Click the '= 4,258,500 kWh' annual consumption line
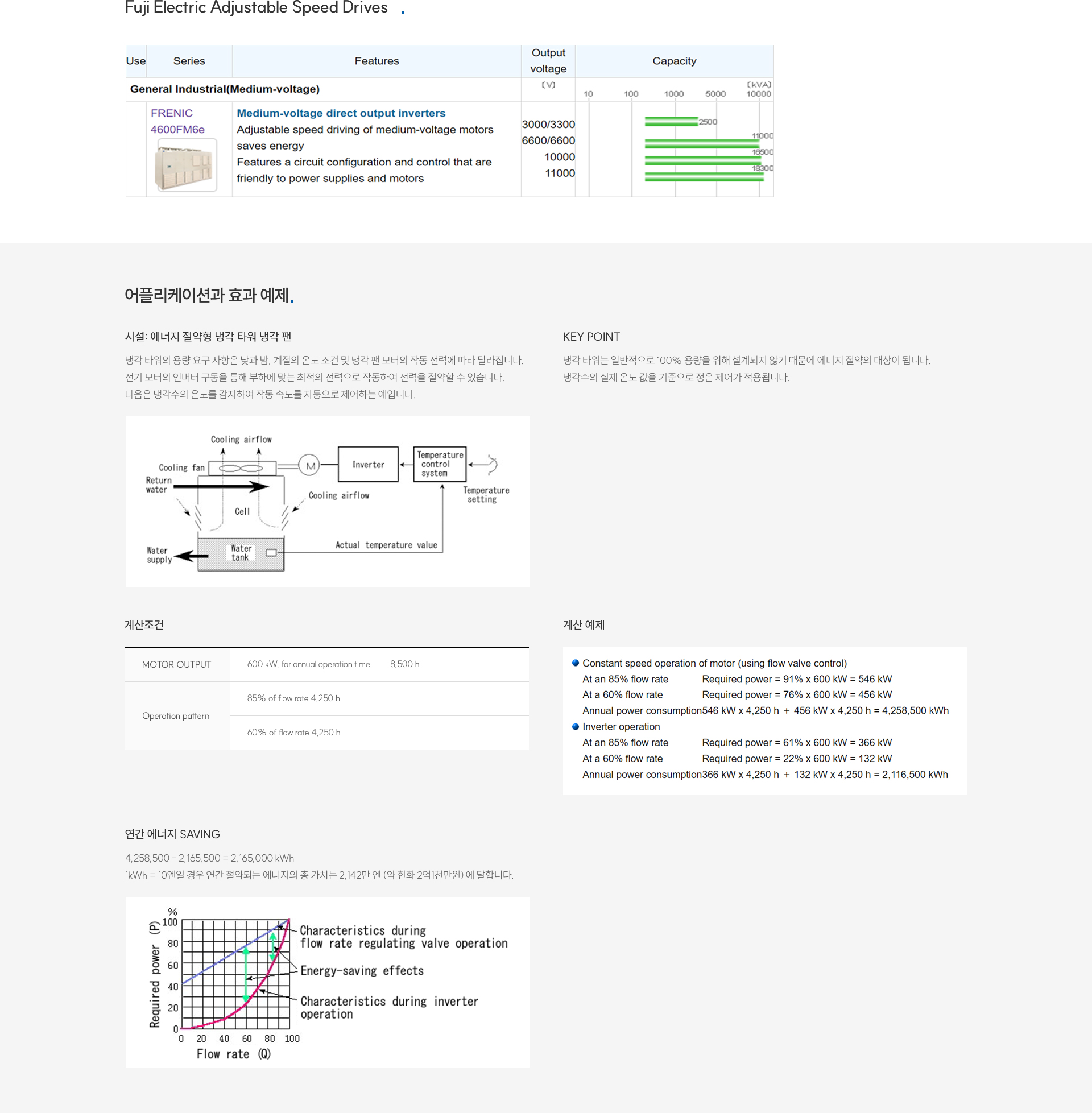This screenshot has width=1092, height=1113. (765, 710)
